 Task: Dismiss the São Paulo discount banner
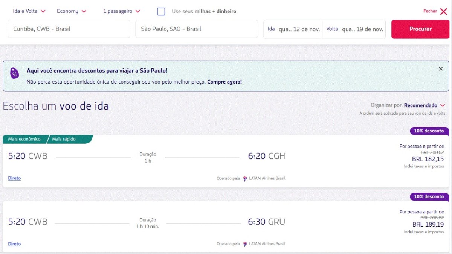coord(441,68)
